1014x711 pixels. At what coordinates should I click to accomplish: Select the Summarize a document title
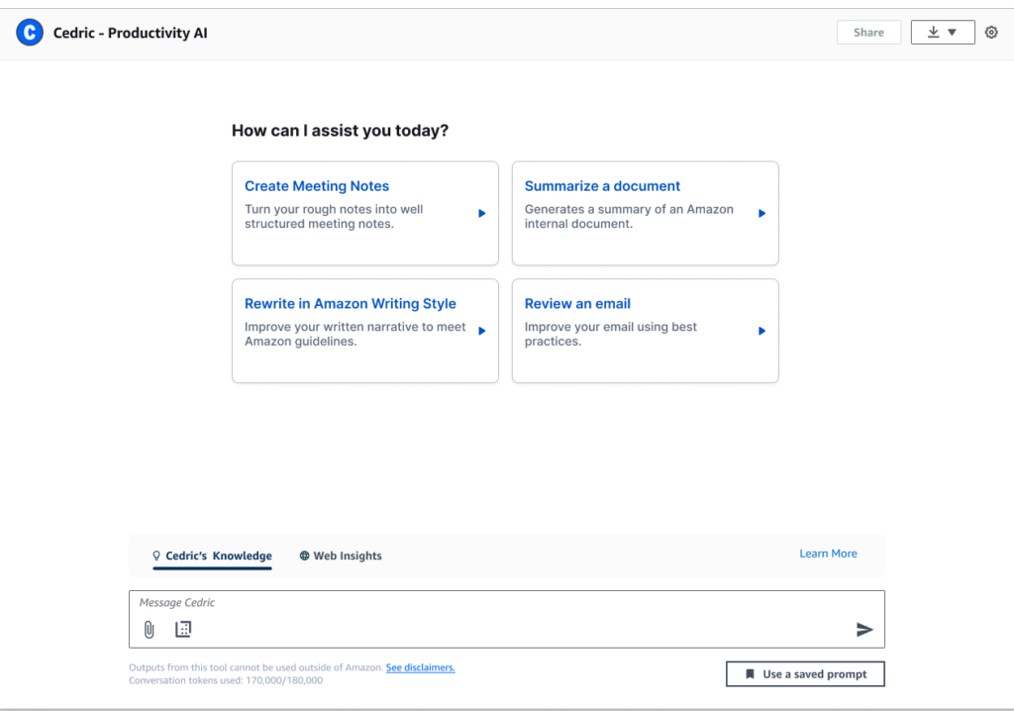click(602, 186)
